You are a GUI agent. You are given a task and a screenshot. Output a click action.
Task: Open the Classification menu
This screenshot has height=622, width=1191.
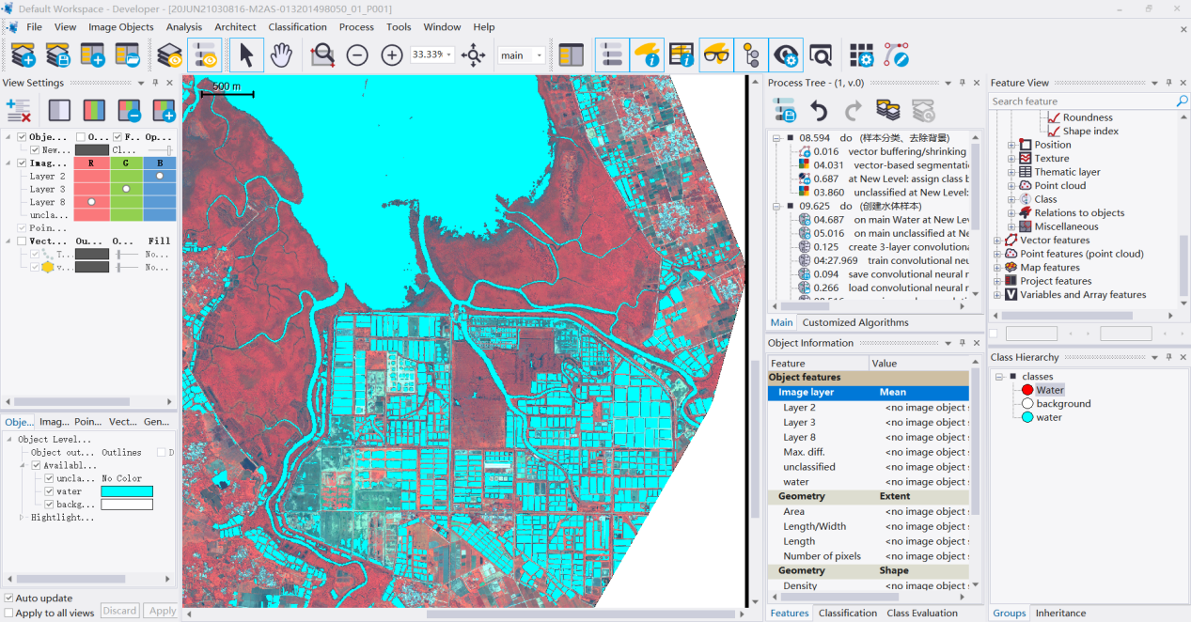click(298, 27)
